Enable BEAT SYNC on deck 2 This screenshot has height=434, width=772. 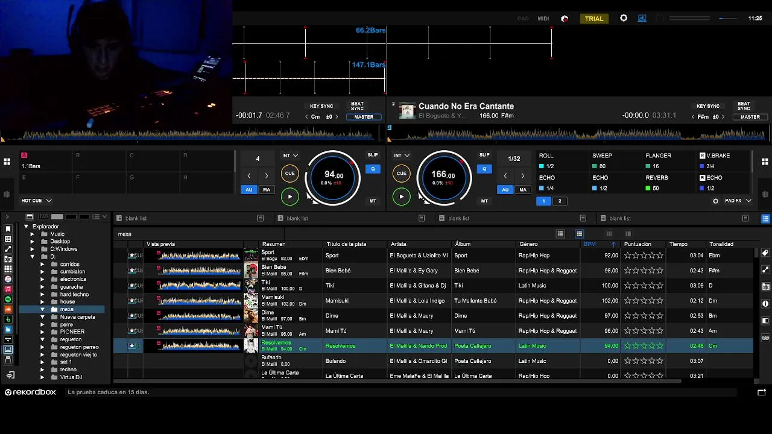pyautogui.click(x=744, y=106)
